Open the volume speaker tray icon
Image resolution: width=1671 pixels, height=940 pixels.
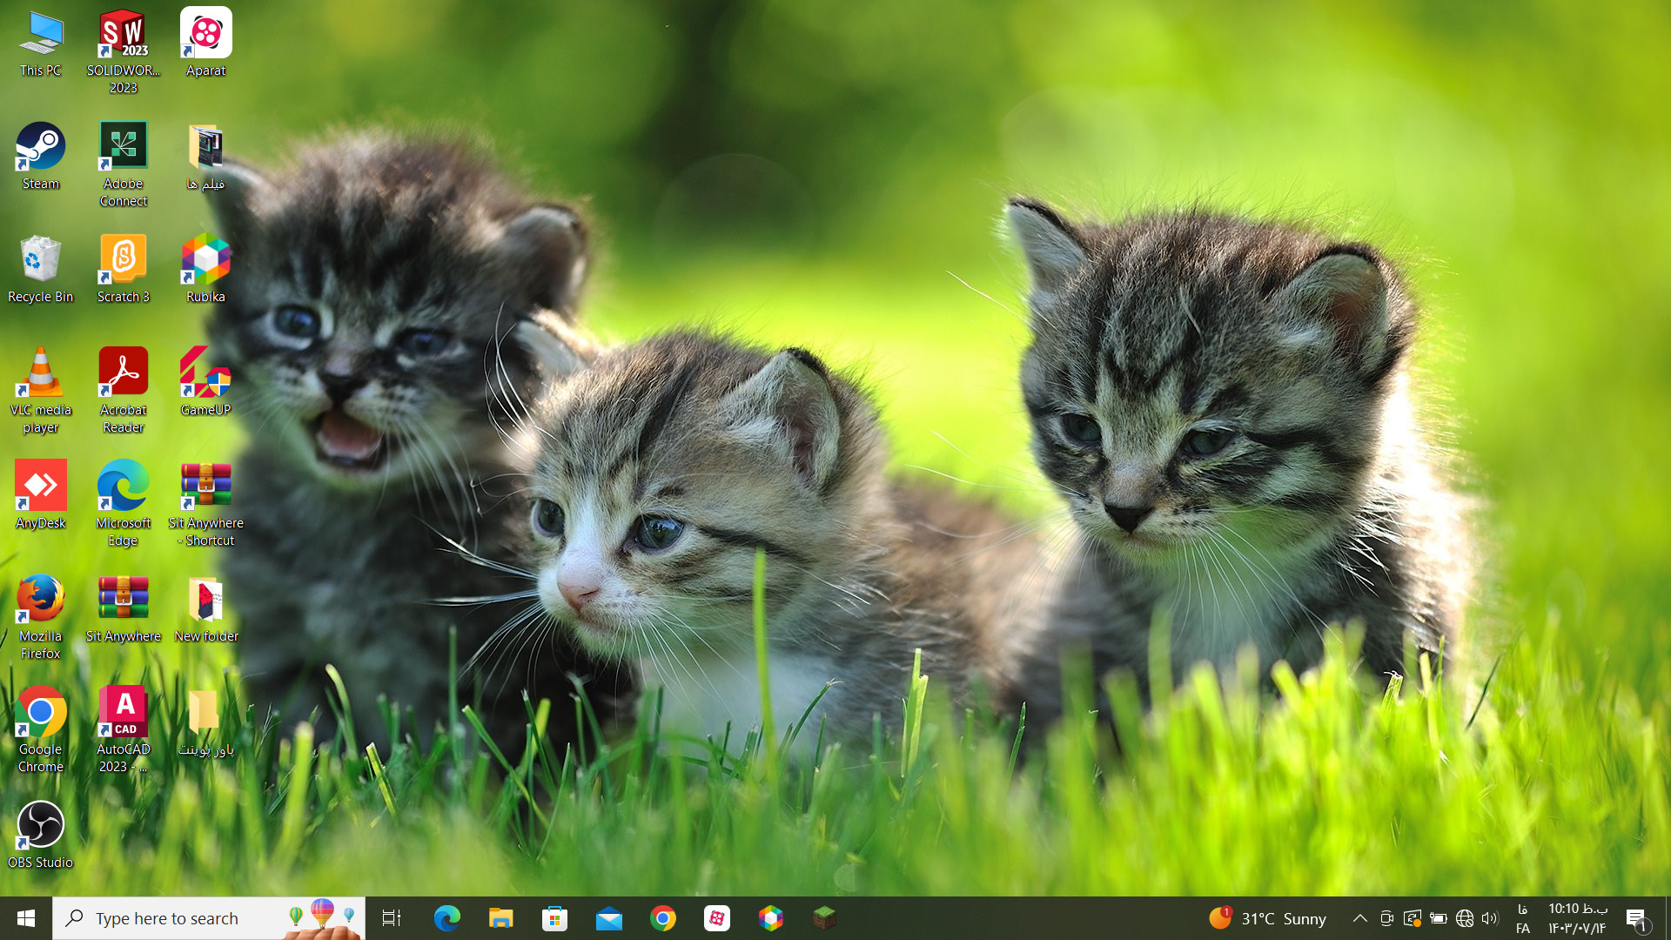[x=1490, y=918]
